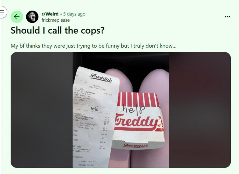Go back using the green arrow button
239x174 pixels.
click(x=17, y=17)
